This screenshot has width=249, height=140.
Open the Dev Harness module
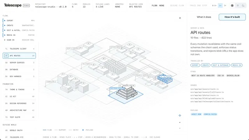(19, 76)
